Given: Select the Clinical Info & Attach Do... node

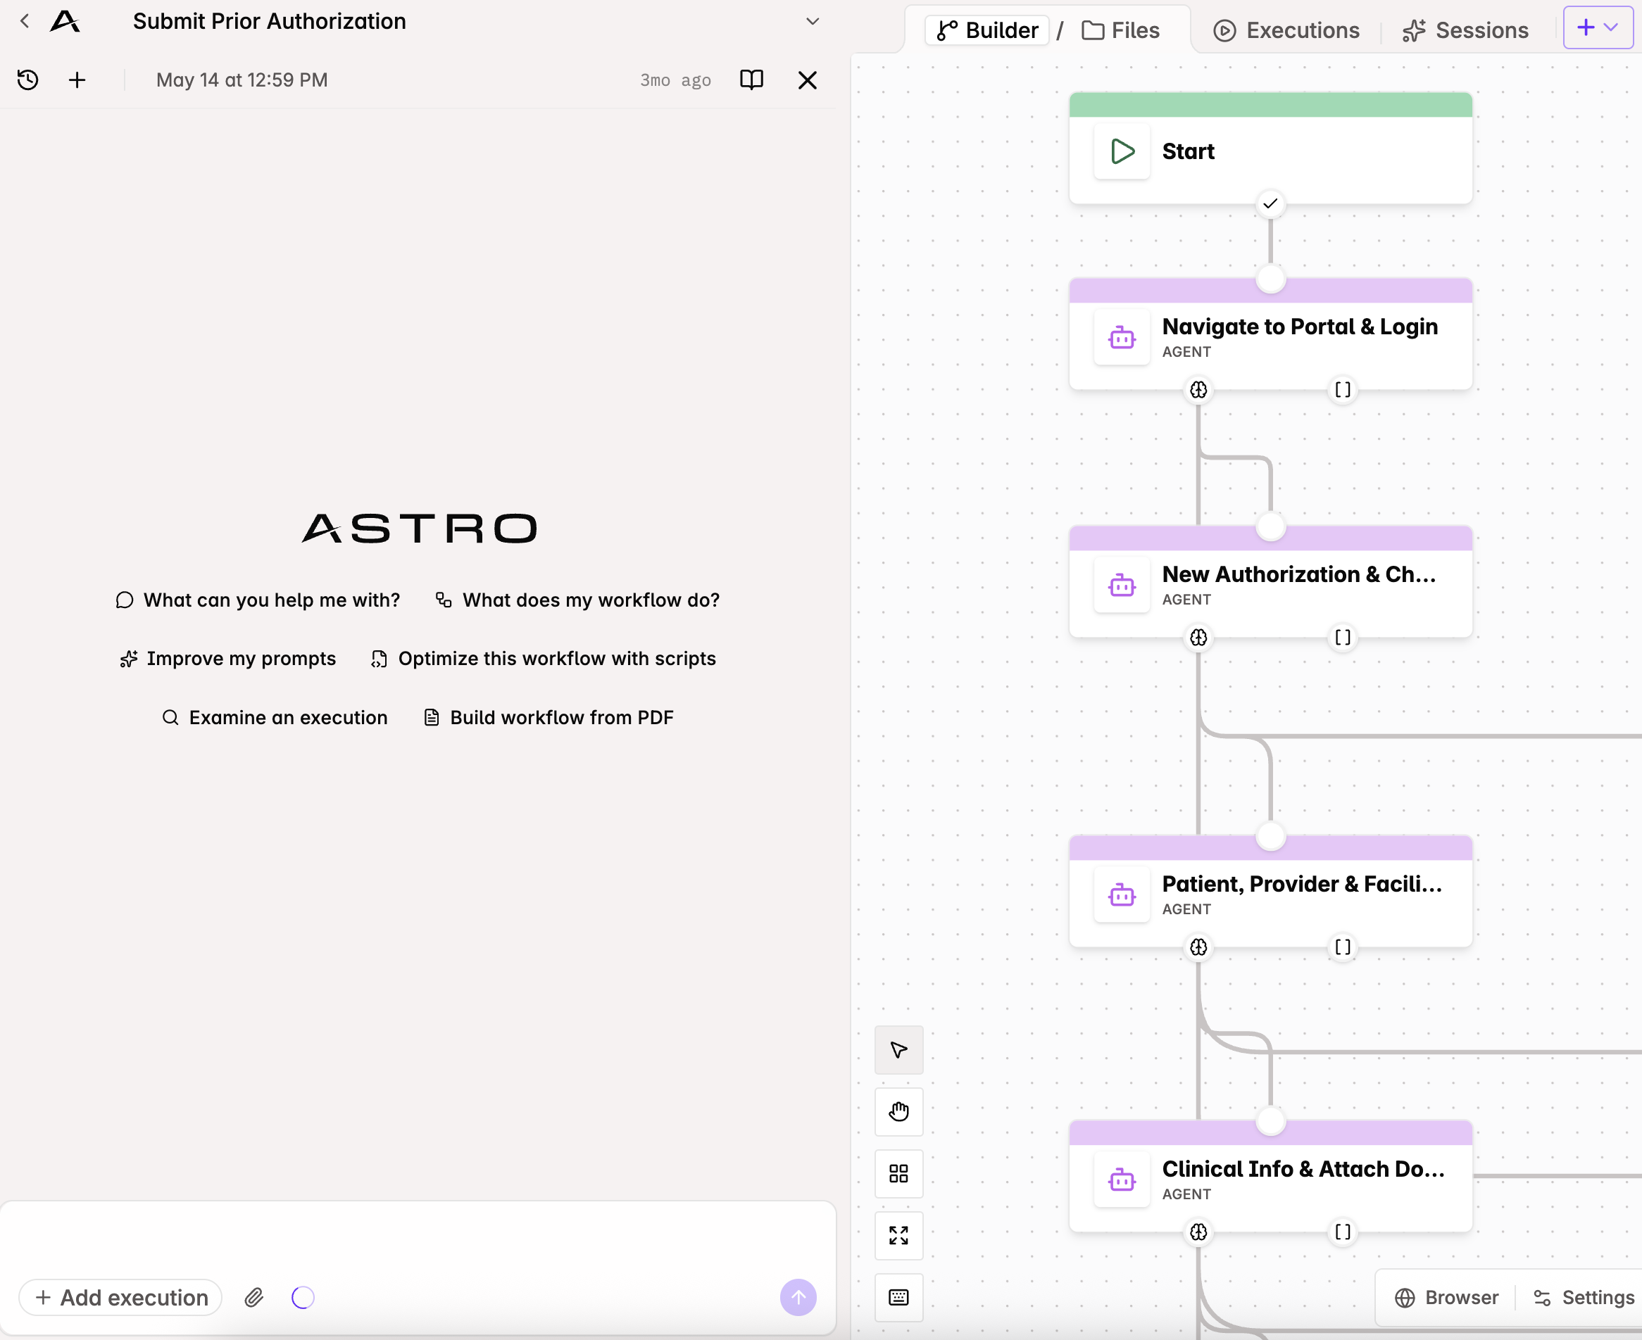Looking at the screenshot, I should (x=1270, y=1176).
